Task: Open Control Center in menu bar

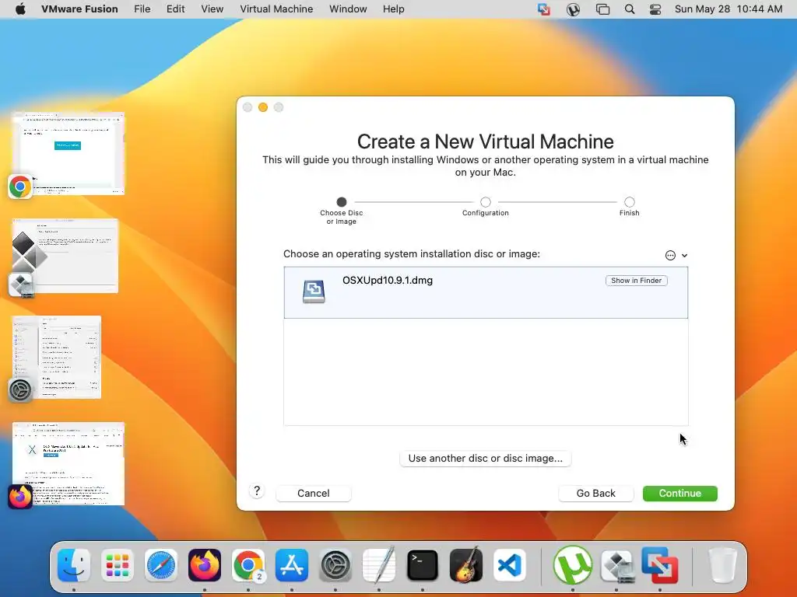Action: [655, 9]
